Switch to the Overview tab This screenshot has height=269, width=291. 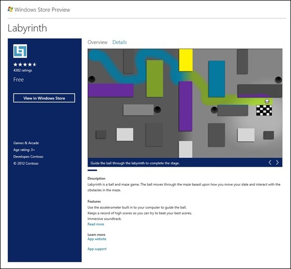pos(97,42)
